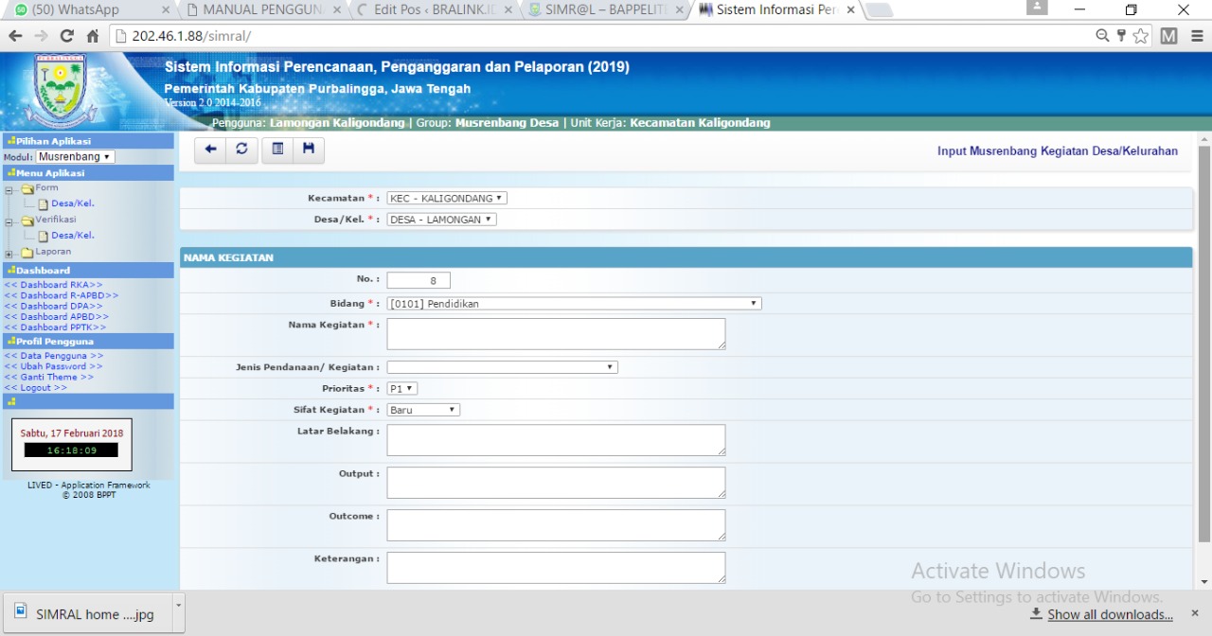
Task: Open the Kecamatan dropdown
Action: 447,199
